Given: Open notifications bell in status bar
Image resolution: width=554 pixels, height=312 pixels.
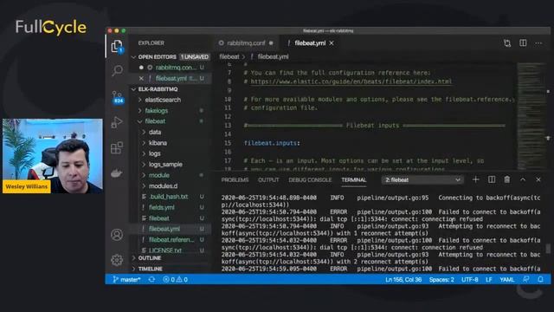Looking at the screenshot, I should (540, 279).
